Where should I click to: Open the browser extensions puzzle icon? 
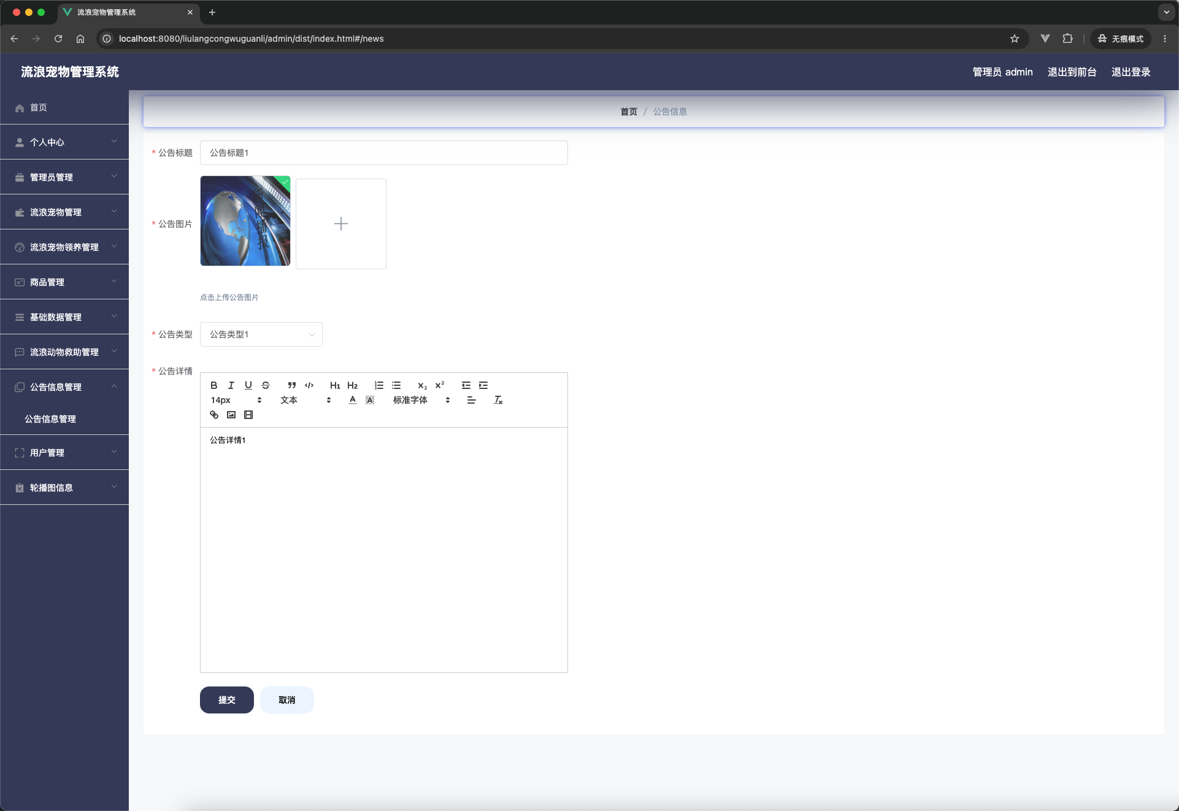[x=1068, y=39]
